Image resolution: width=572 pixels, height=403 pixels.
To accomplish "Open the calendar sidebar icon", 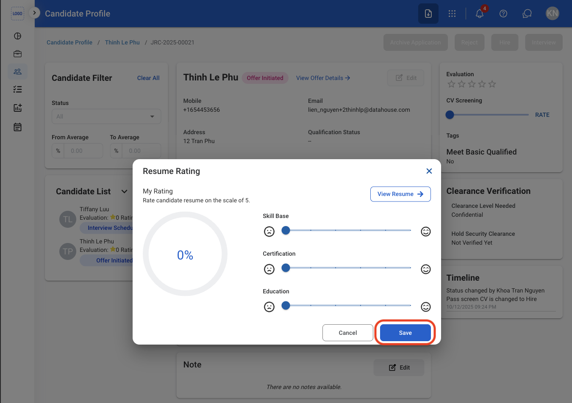I will point(17,127).
